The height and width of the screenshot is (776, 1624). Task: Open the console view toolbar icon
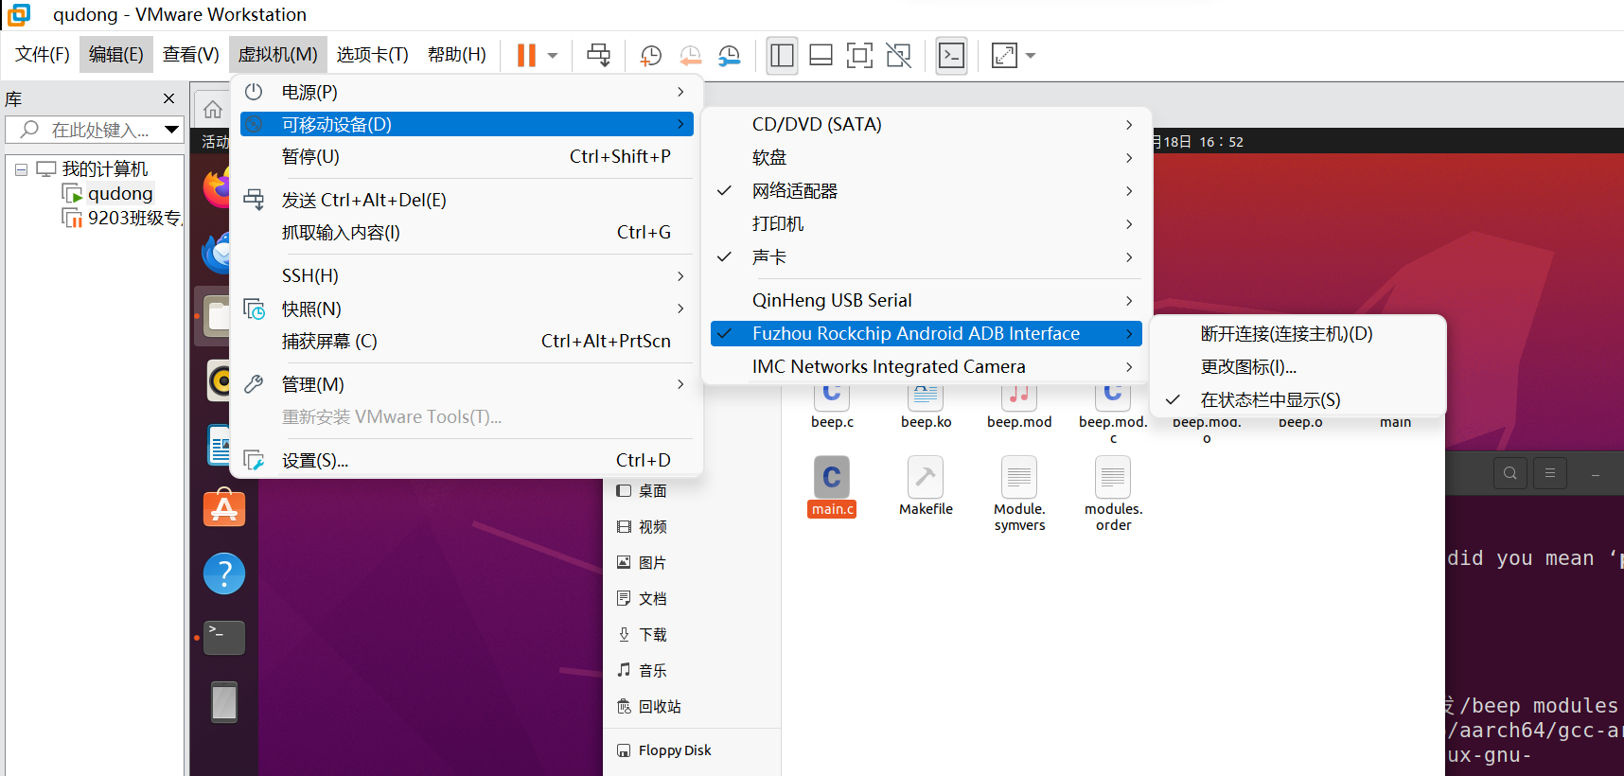(951, 56)
